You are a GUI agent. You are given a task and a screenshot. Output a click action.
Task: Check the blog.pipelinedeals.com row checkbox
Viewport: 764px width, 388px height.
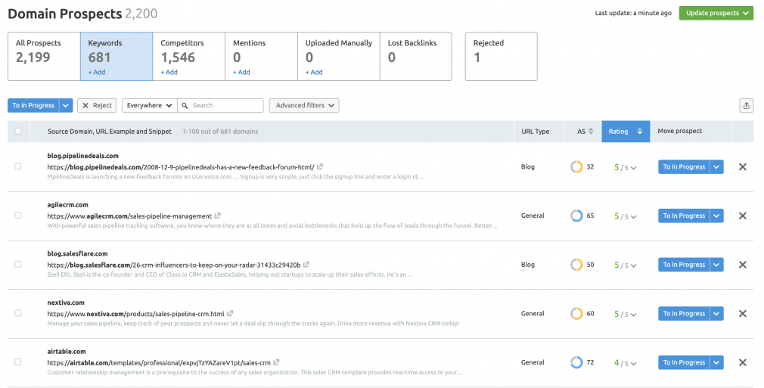18,166
